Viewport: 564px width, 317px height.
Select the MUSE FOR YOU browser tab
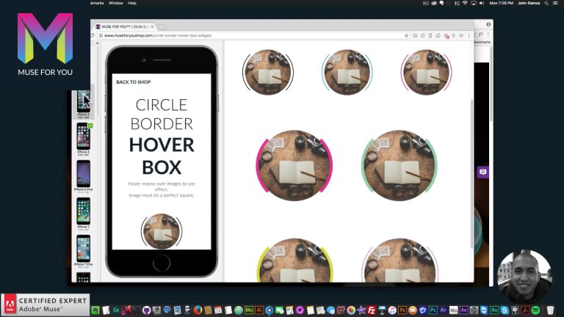[124, 27]
